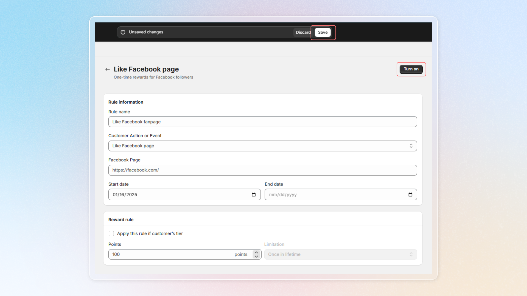This screenshot has width=527, height=296.
Task: Click the Unsaved changes alert icon
Action: click(x=123, y=32)
